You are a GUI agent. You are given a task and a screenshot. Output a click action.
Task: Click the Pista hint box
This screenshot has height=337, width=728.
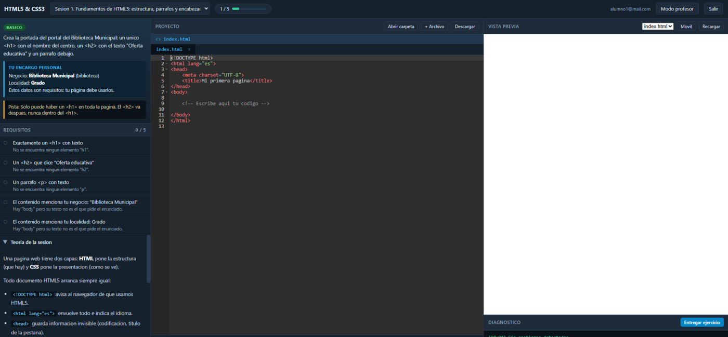point(74,110)
